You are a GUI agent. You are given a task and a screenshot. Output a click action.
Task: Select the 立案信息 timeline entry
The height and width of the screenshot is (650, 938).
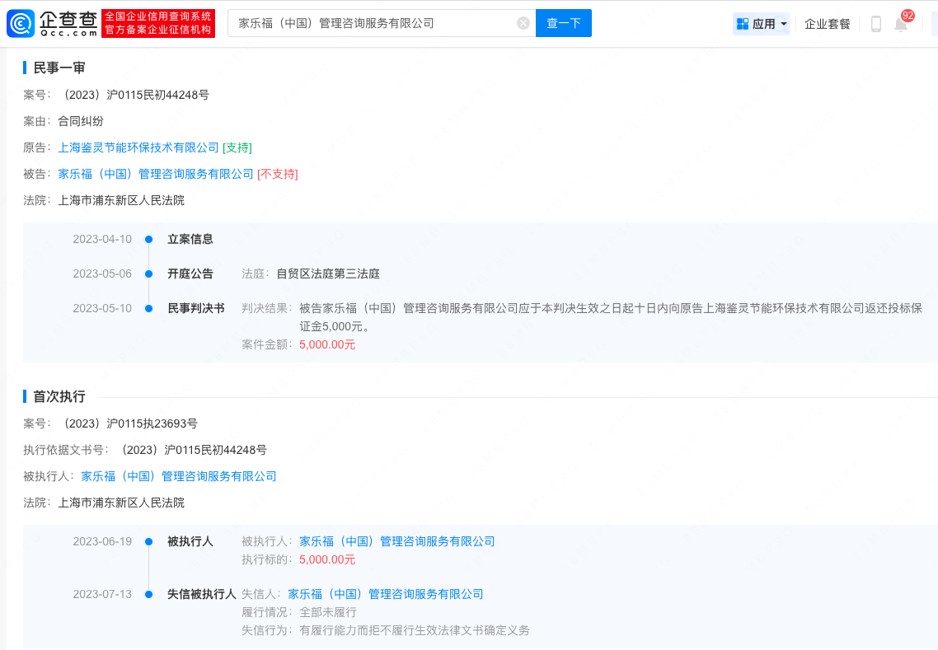[190, 239]
